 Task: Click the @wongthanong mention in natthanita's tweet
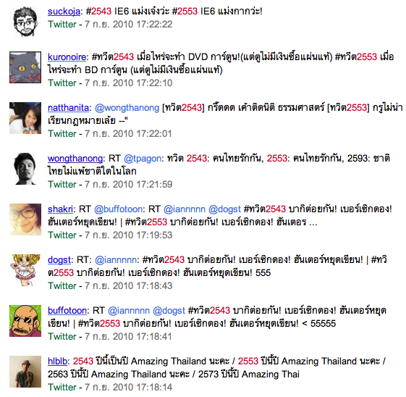coord(127,108)
